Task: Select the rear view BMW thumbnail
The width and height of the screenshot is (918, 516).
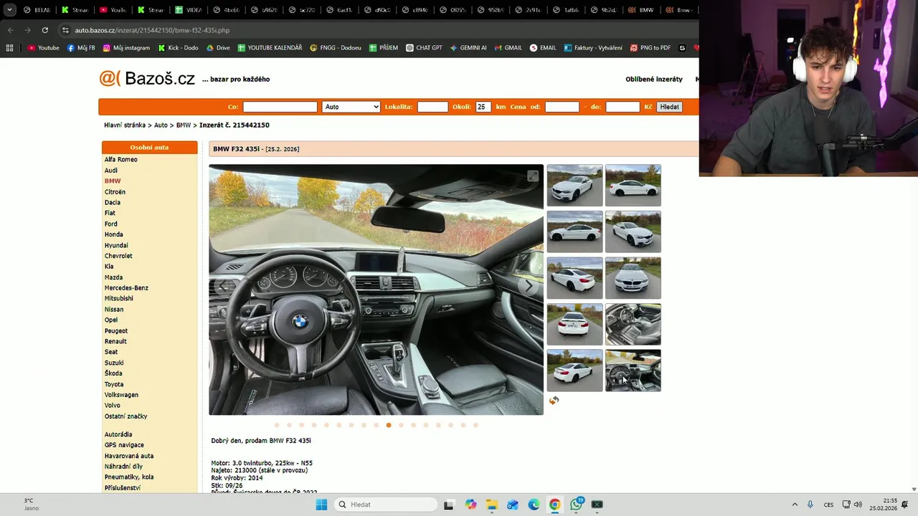Action: [574, 325]
